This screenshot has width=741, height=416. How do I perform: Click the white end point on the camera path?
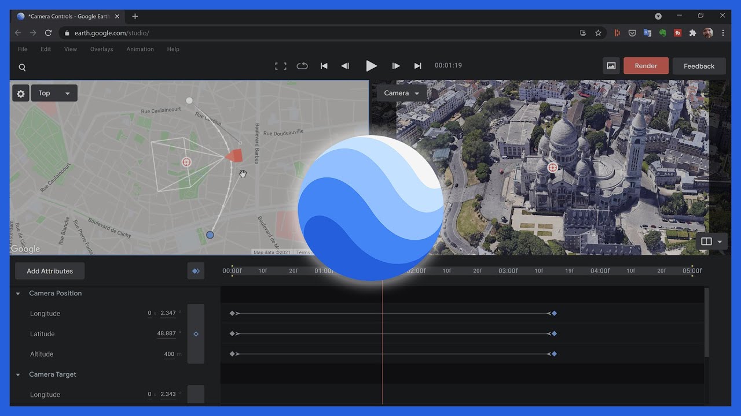tap(189, 101)
